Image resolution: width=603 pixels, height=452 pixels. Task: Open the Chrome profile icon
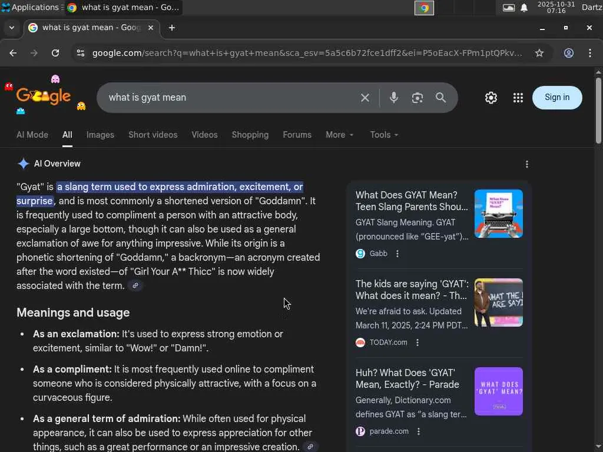pyautogui.click(x=569, y=53)
